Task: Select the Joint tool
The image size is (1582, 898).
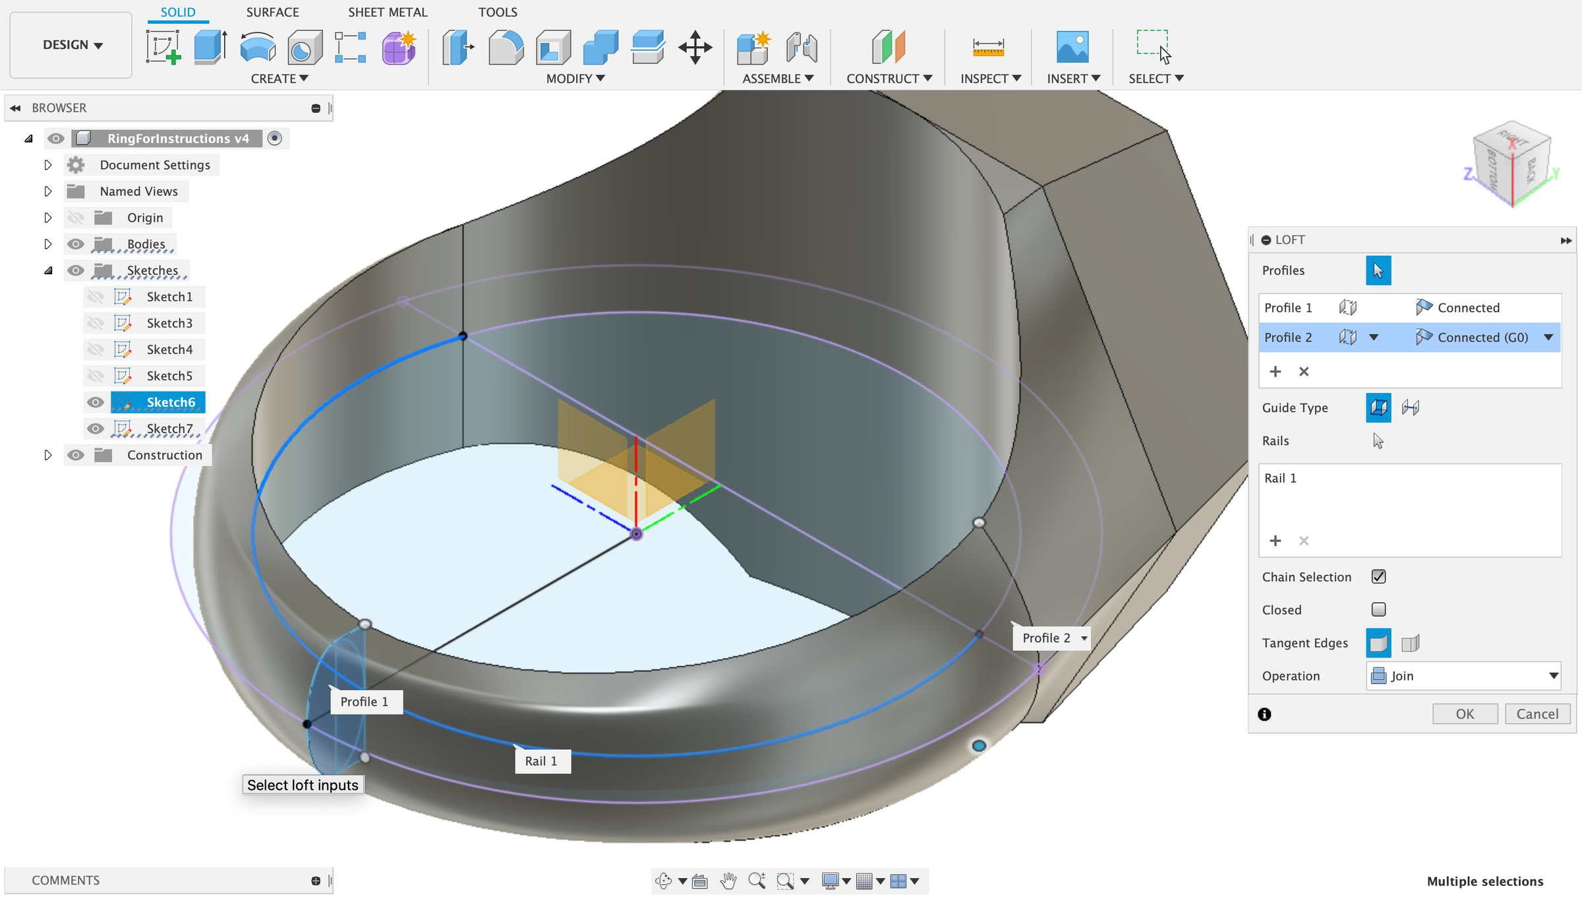Action: pos(802,46)
